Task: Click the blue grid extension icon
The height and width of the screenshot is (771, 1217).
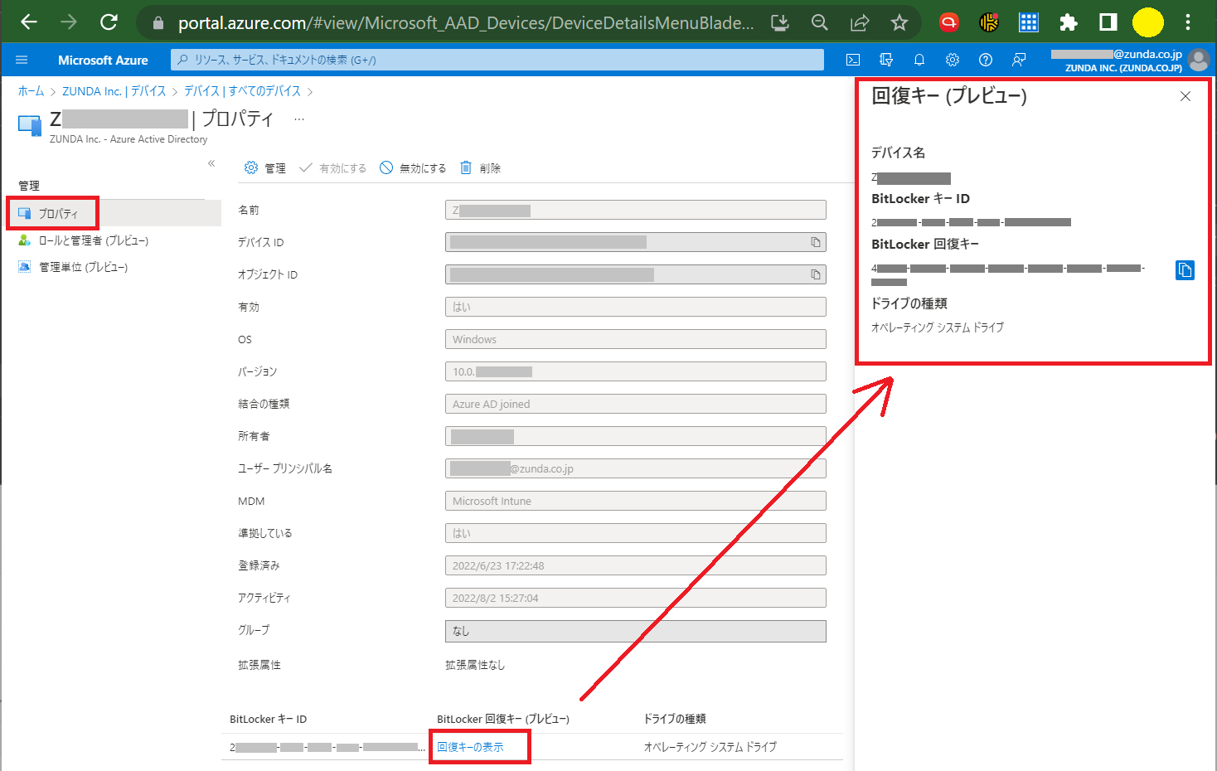Action: (1029, 22)
